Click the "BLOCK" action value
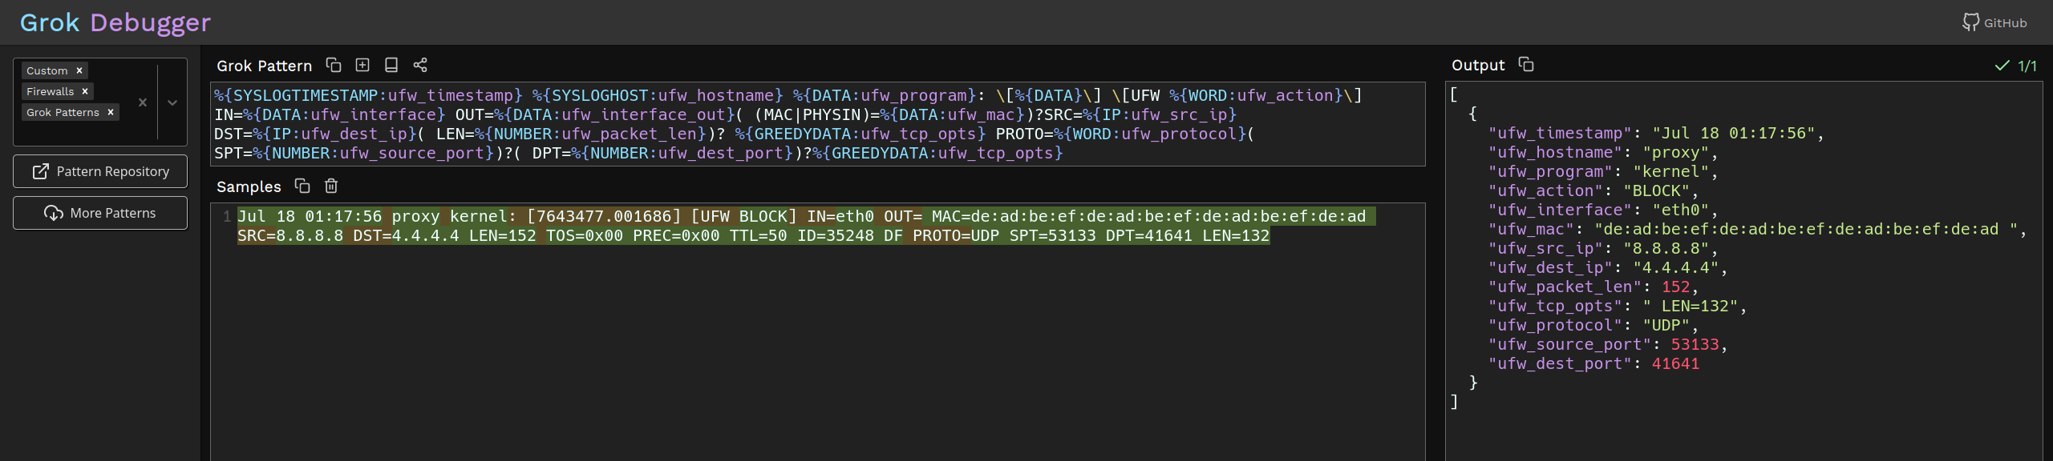 point(1656,191)
